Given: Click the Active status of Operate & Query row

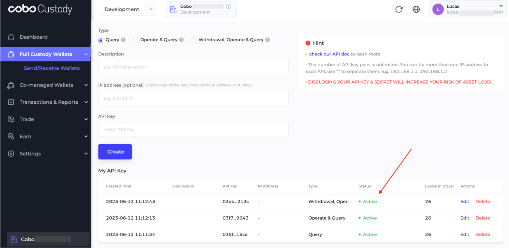Looking at the screenshot, I should (x=368, y=218).
